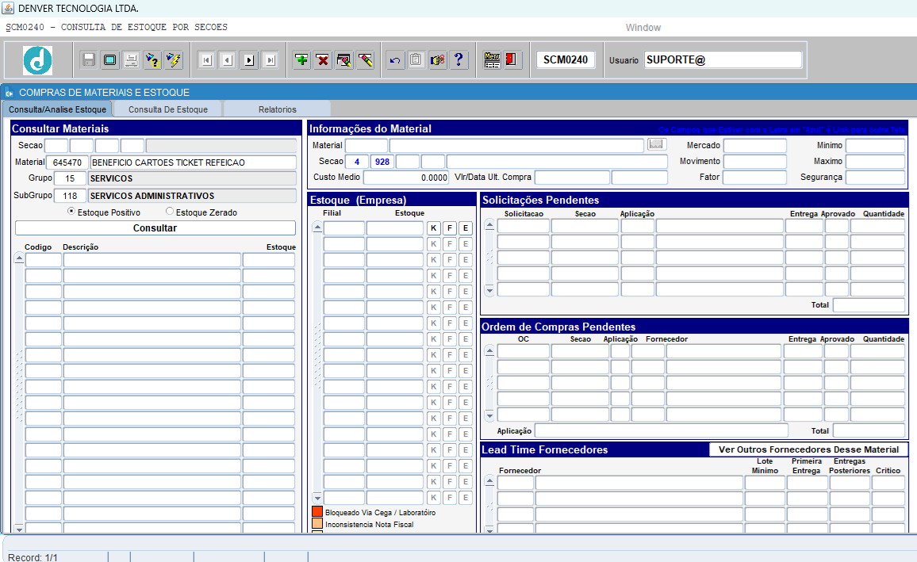Image resolution: width=917 pixels, height=562 pixels.
Task: Open the Window menu
Action: click(x=643, y=28)
